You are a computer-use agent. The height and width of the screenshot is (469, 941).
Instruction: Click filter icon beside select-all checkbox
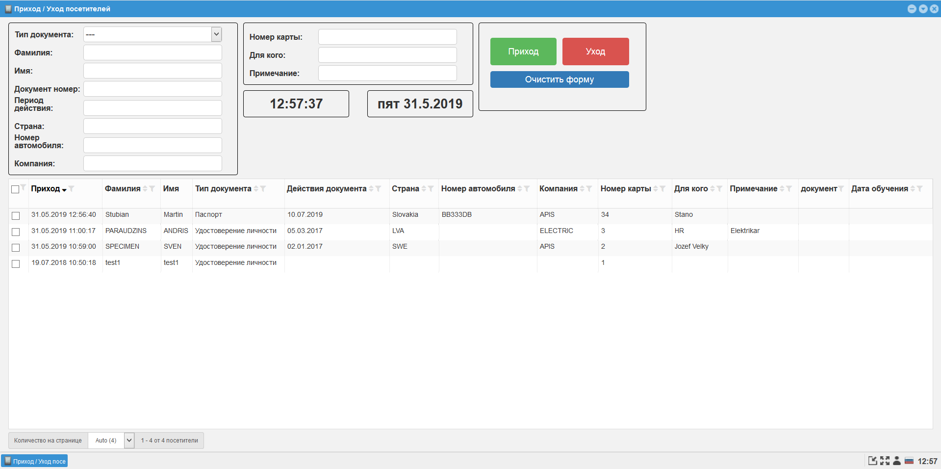tap(24, 187)
